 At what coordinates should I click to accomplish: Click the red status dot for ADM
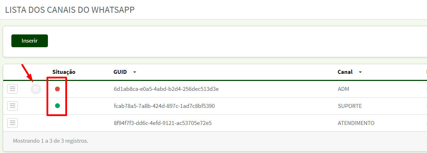click(x=58, y=89)
